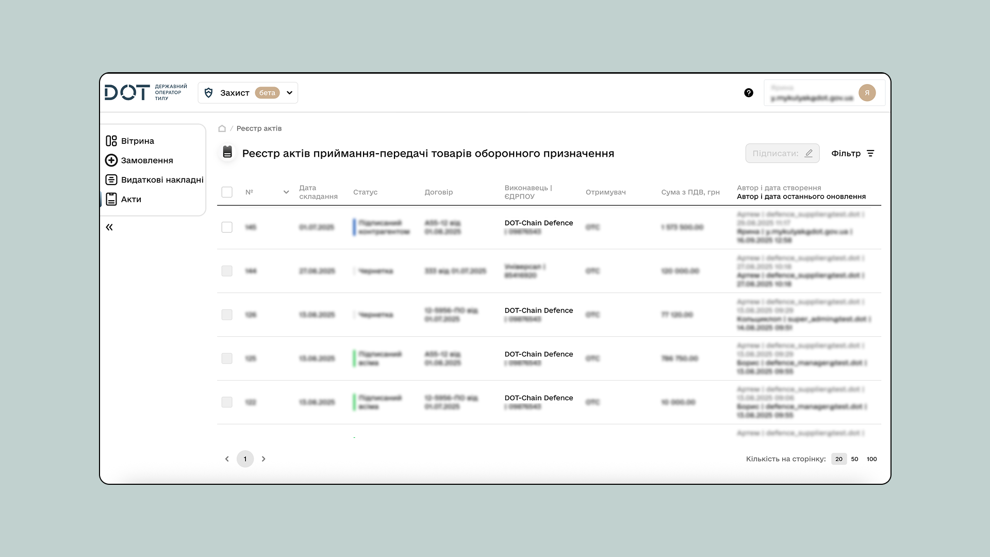Click the next page arrow in pagination
Viewport: 990px width, 557px height.
click(x=263, y=458)
